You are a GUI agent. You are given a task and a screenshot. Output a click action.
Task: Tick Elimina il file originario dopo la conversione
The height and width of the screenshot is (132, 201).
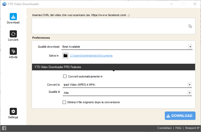tap(64, 102)
